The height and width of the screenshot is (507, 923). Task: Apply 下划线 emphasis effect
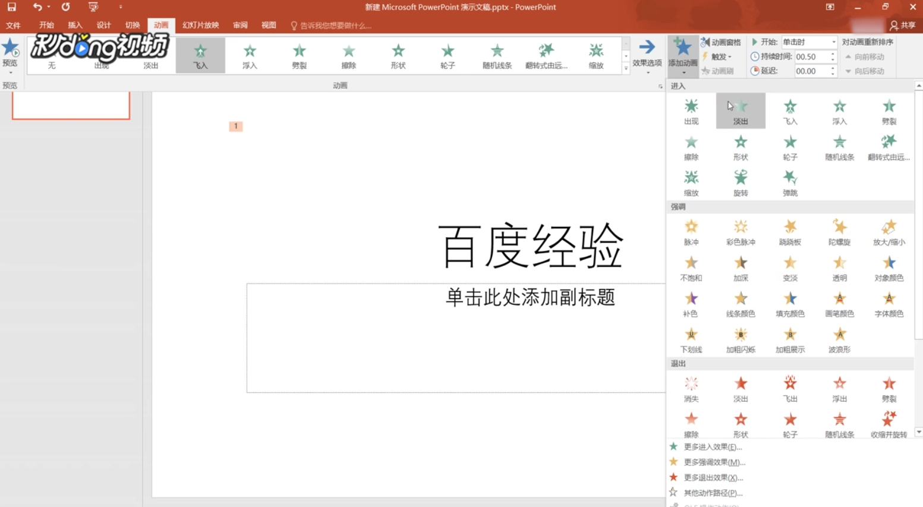tap(691, 340)
